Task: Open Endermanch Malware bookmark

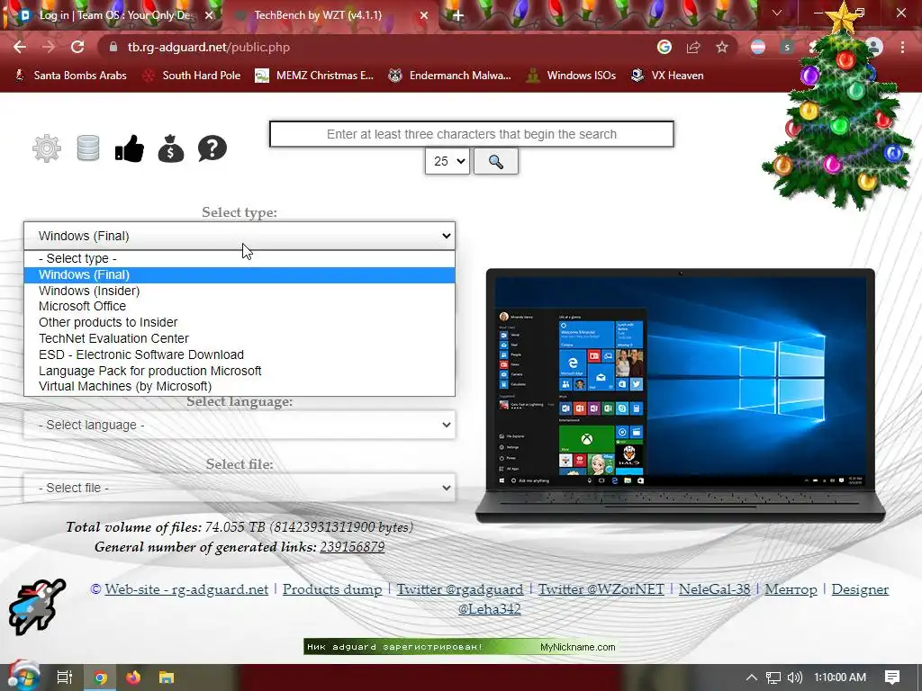Action: click(x=450, y=76)
